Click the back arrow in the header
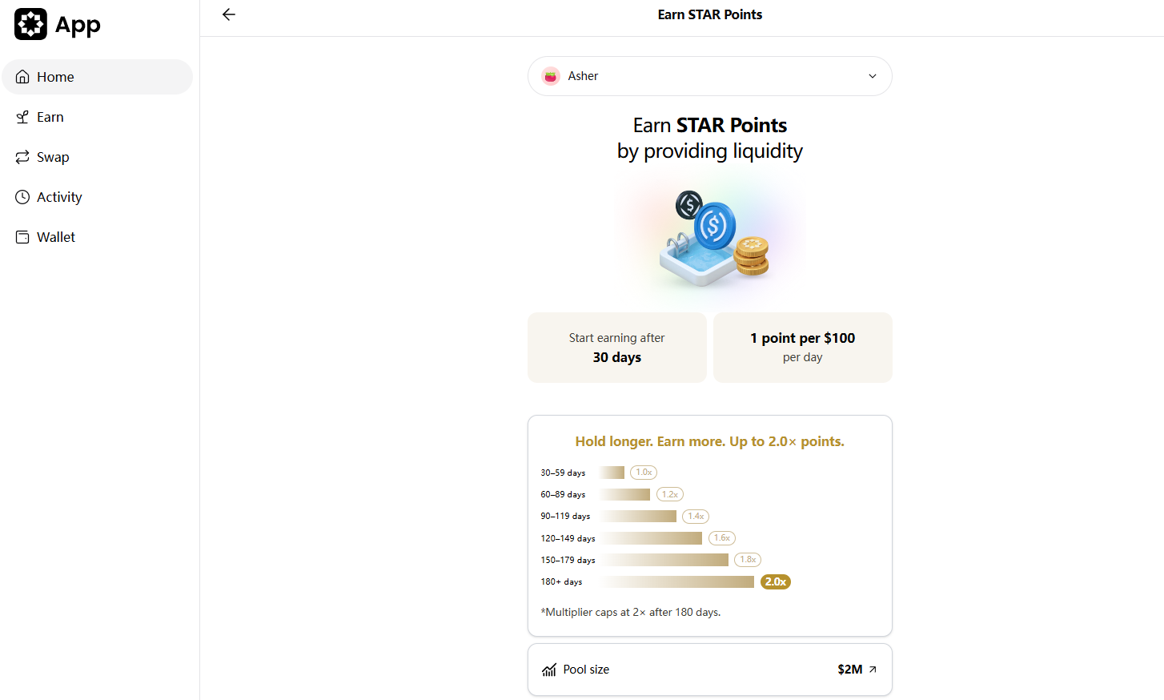The image size is (1164, 700). click(x=229, y=14)
